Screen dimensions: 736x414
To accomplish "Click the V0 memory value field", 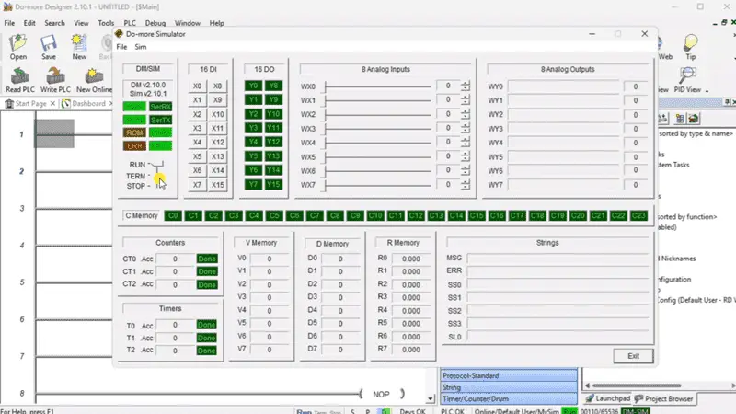I will pos(269,259).
